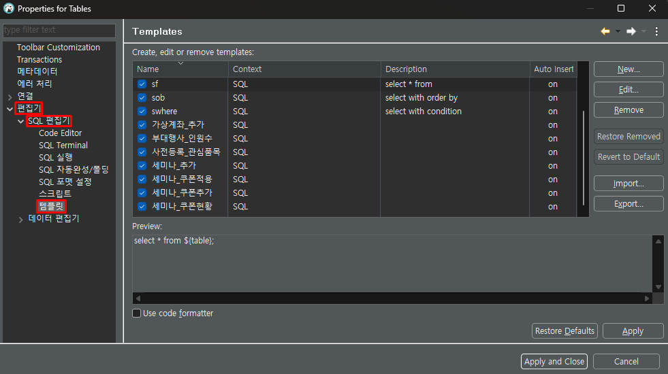Screen dimensions: 668x374
Task: Open the SQL 실행 preferences page
Action: click(55, 158)
